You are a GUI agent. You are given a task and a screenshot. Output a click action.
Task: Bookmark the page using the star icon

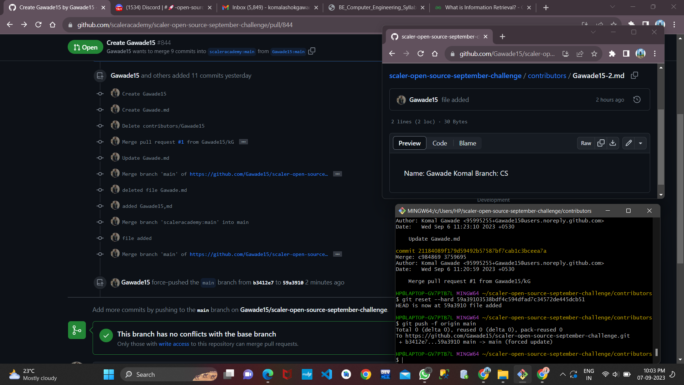click(594, 53)
